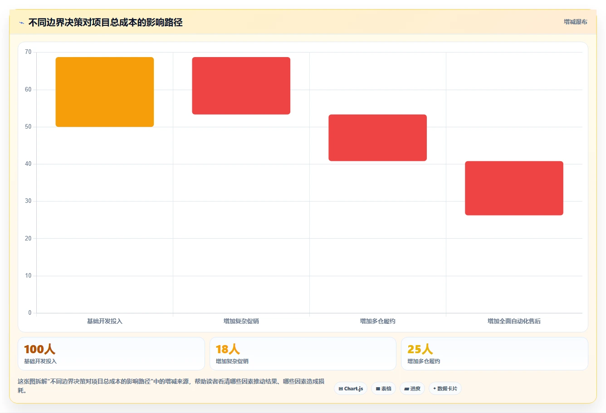The image size is (606, 413).
Task: Click y-axis value 60
Action: pyautogui.click(x=28, y=89)
